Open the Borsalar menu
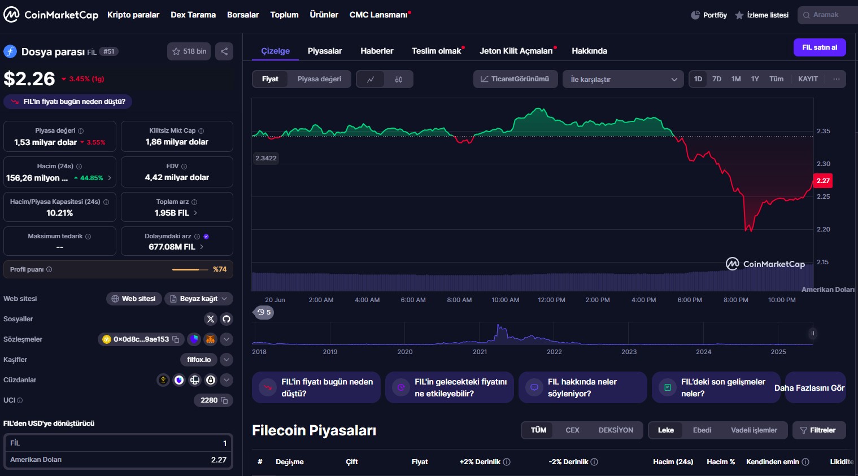The width and height of the screenshot is (858, 476). (243, 15)
